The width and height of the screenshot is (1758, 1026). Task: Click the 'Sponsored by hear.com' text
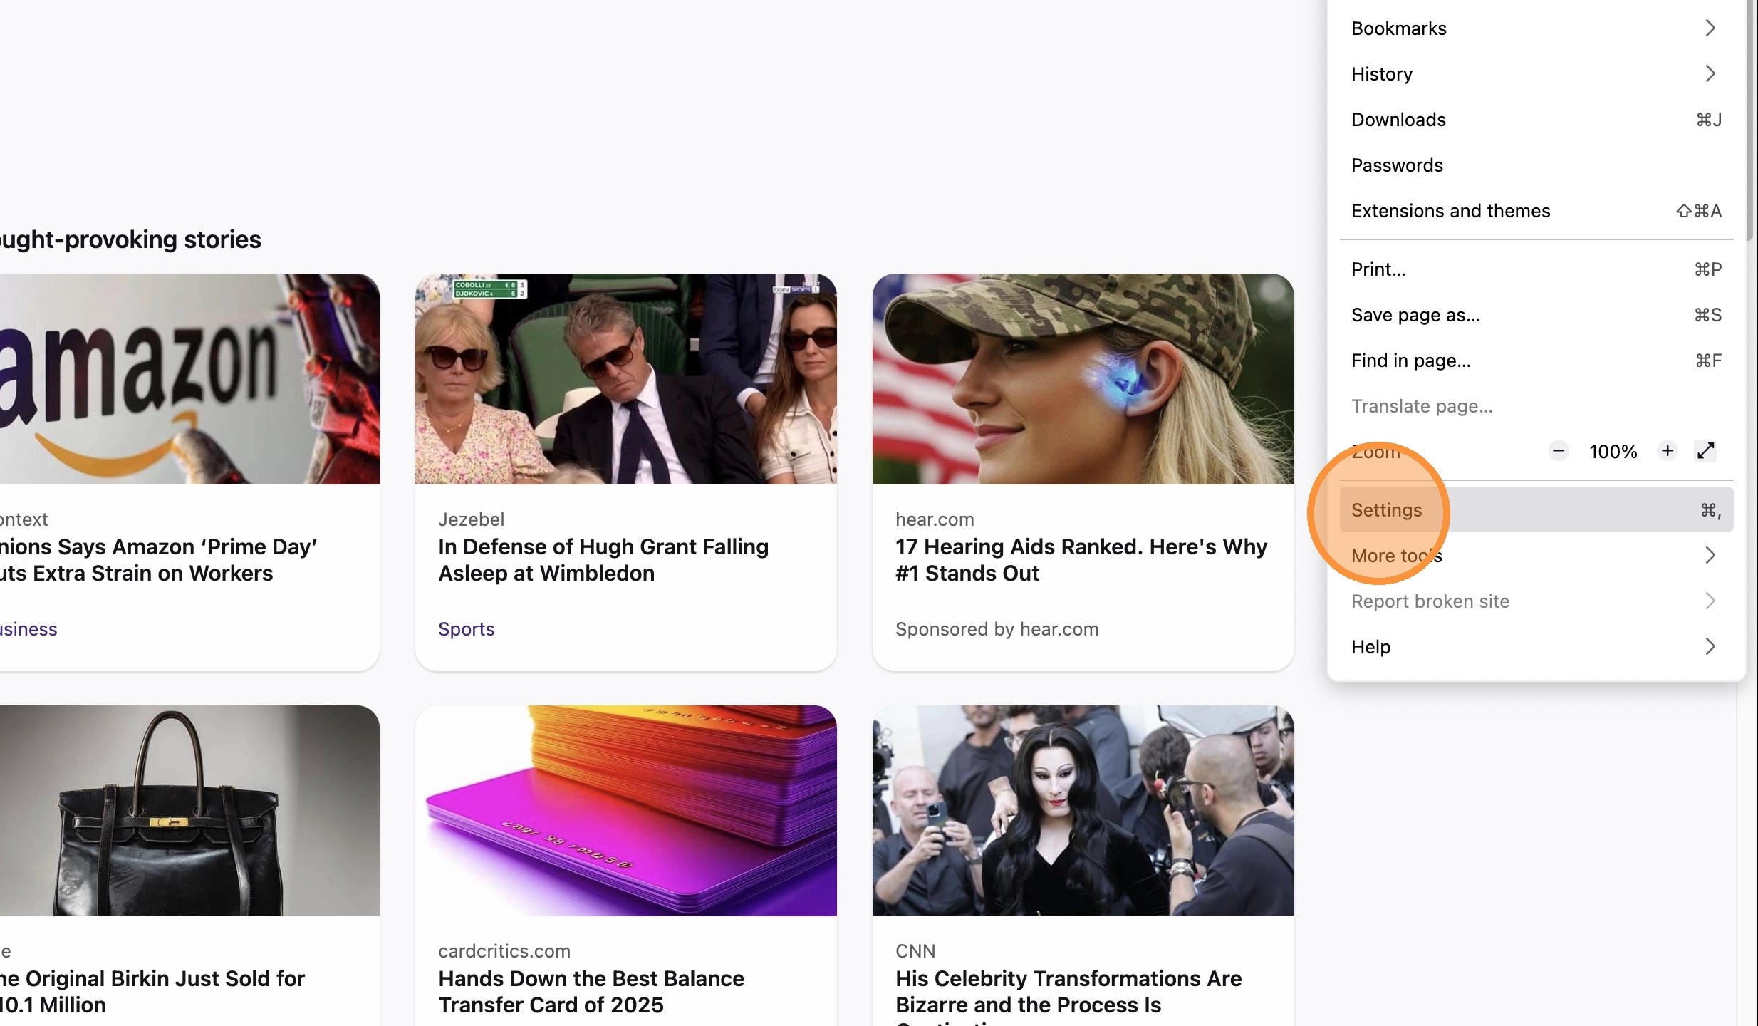[x=997, y=629]
